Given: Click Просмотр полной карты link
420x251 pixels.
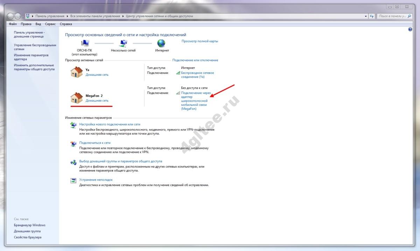Looking at the screenshot, I should [x=199, y=41].
